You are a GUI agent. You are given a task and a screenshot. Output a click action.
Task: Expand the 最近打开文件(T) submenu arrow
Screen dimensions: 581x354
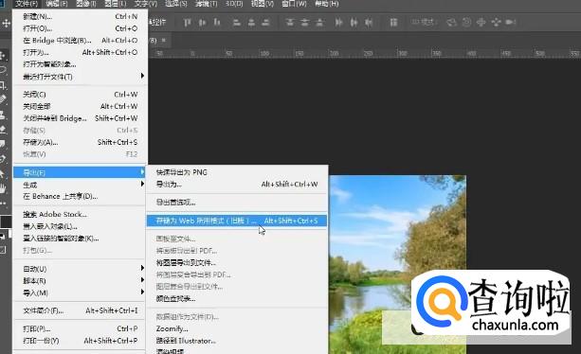142,77
